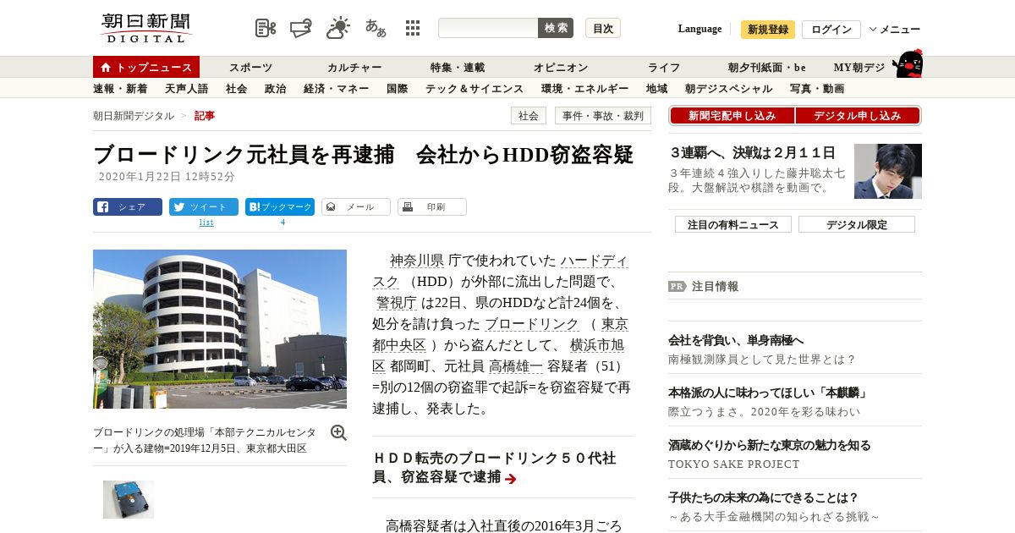Print this article

coord(432,206)
